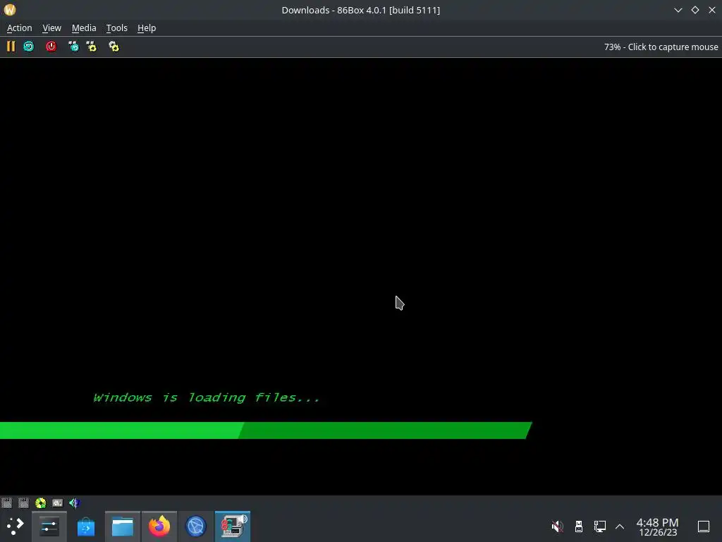The width and height of the screenshot is (722, 542).
Task: Open machine settings via the gear toolbar icon
Action: pyautogui.click(x=114, y=47)
